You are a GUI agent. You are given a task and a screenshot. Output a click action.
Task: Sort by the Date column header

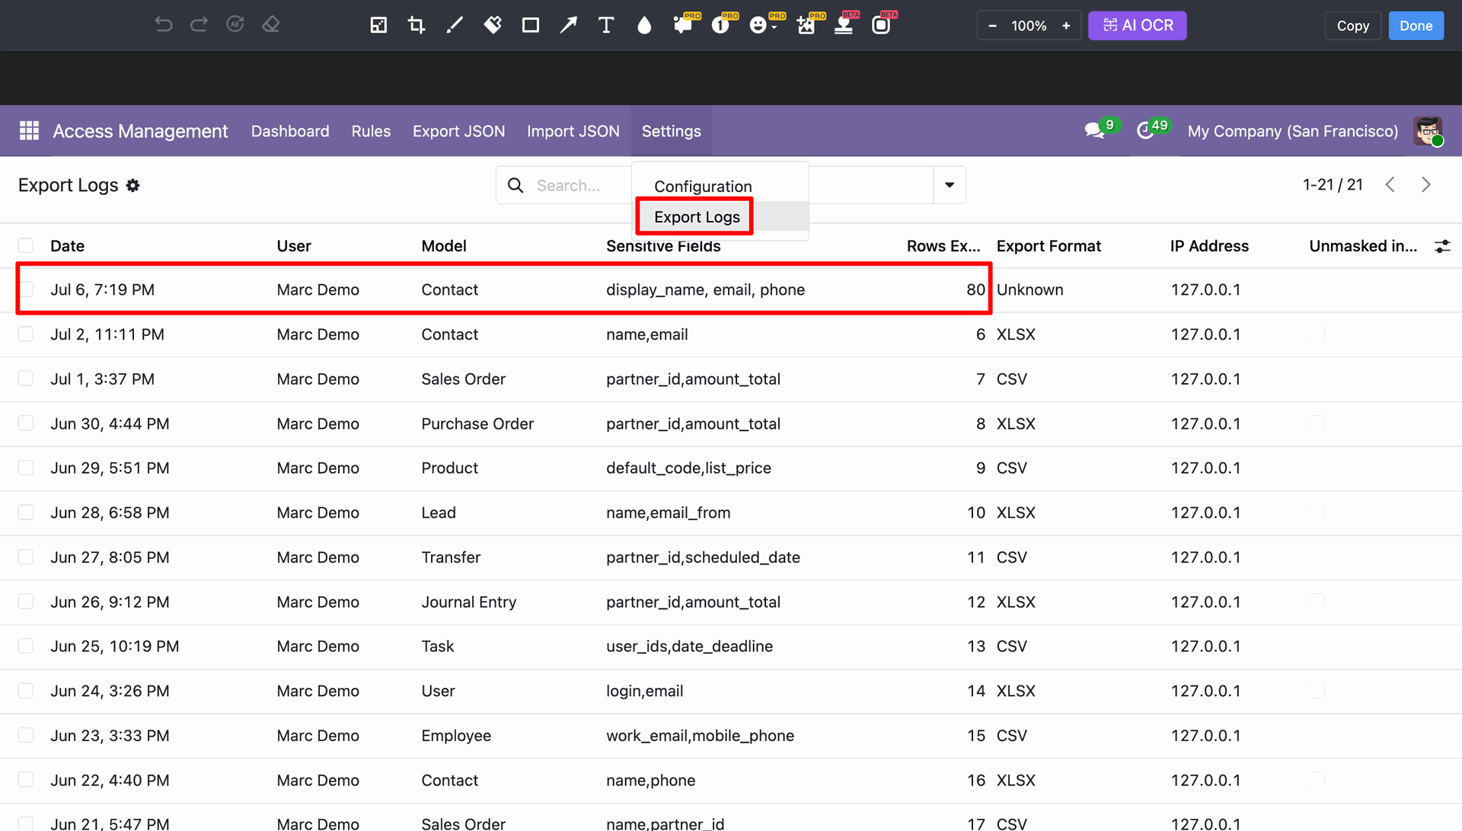pos(67,246)
